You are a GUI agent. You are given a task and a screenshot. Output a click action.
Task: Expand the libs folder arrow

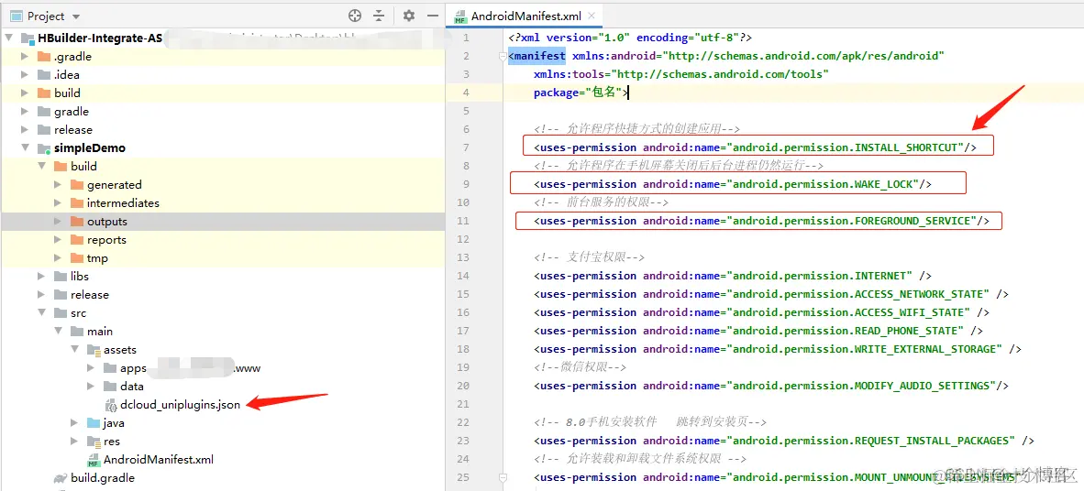click(42, 277)
